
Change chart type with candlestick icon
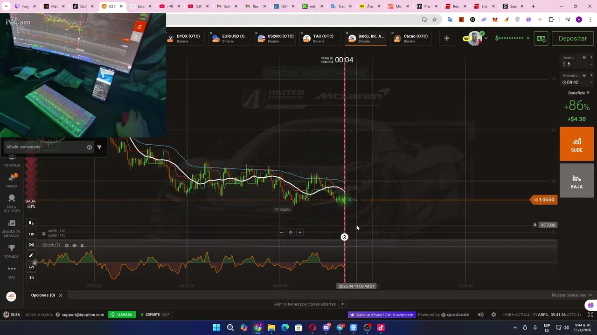coord(31,223)
